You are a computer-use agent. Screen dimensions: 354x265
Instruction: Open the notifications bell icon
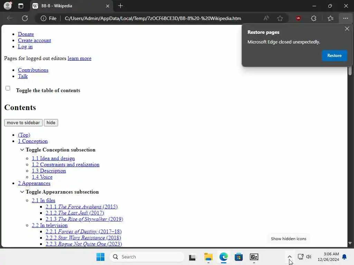click(x=345, y=257)
